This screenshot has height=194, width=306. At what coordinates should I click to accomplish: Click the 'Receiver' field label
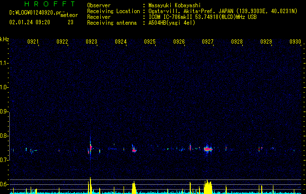[99, 17]
